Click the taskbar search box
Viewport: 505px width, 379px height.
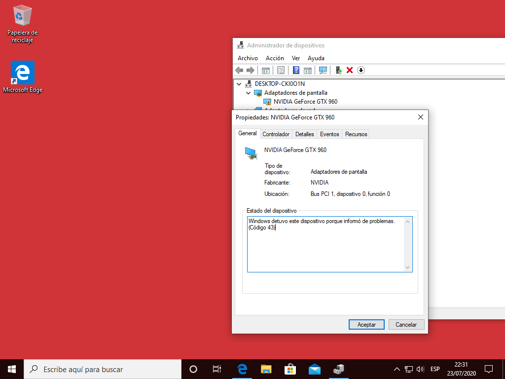pos(103,369)
